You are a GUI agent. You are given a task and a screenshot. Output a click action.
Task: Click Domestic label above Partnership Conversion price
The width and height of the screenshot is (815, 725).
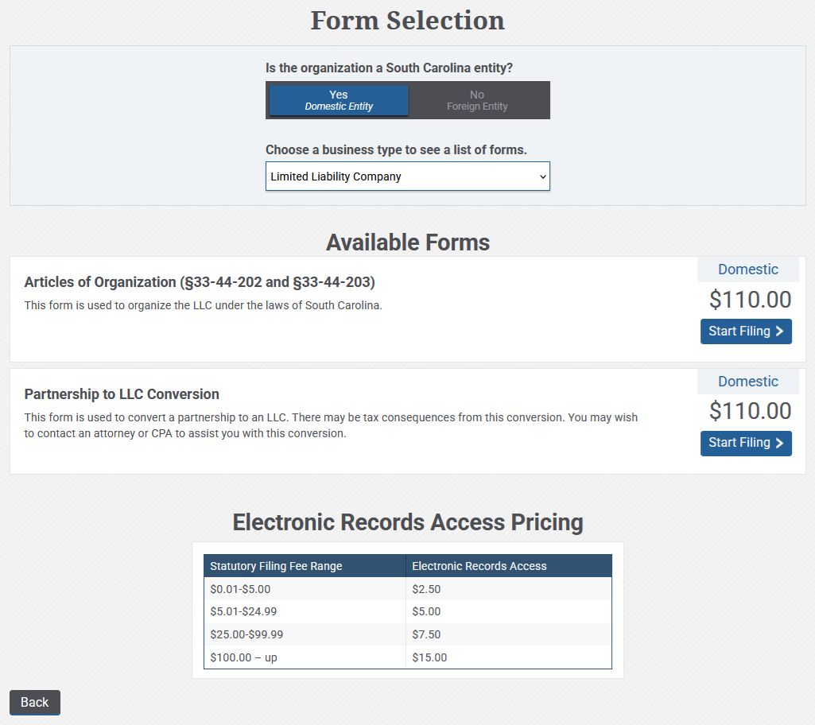(x=747, y=382)
